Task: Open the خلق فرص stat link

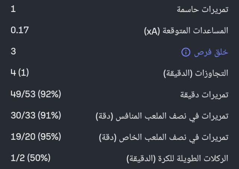Action: click(211, 52)
